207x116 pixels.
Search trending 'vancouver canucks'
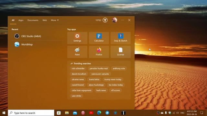coord(100,74)
